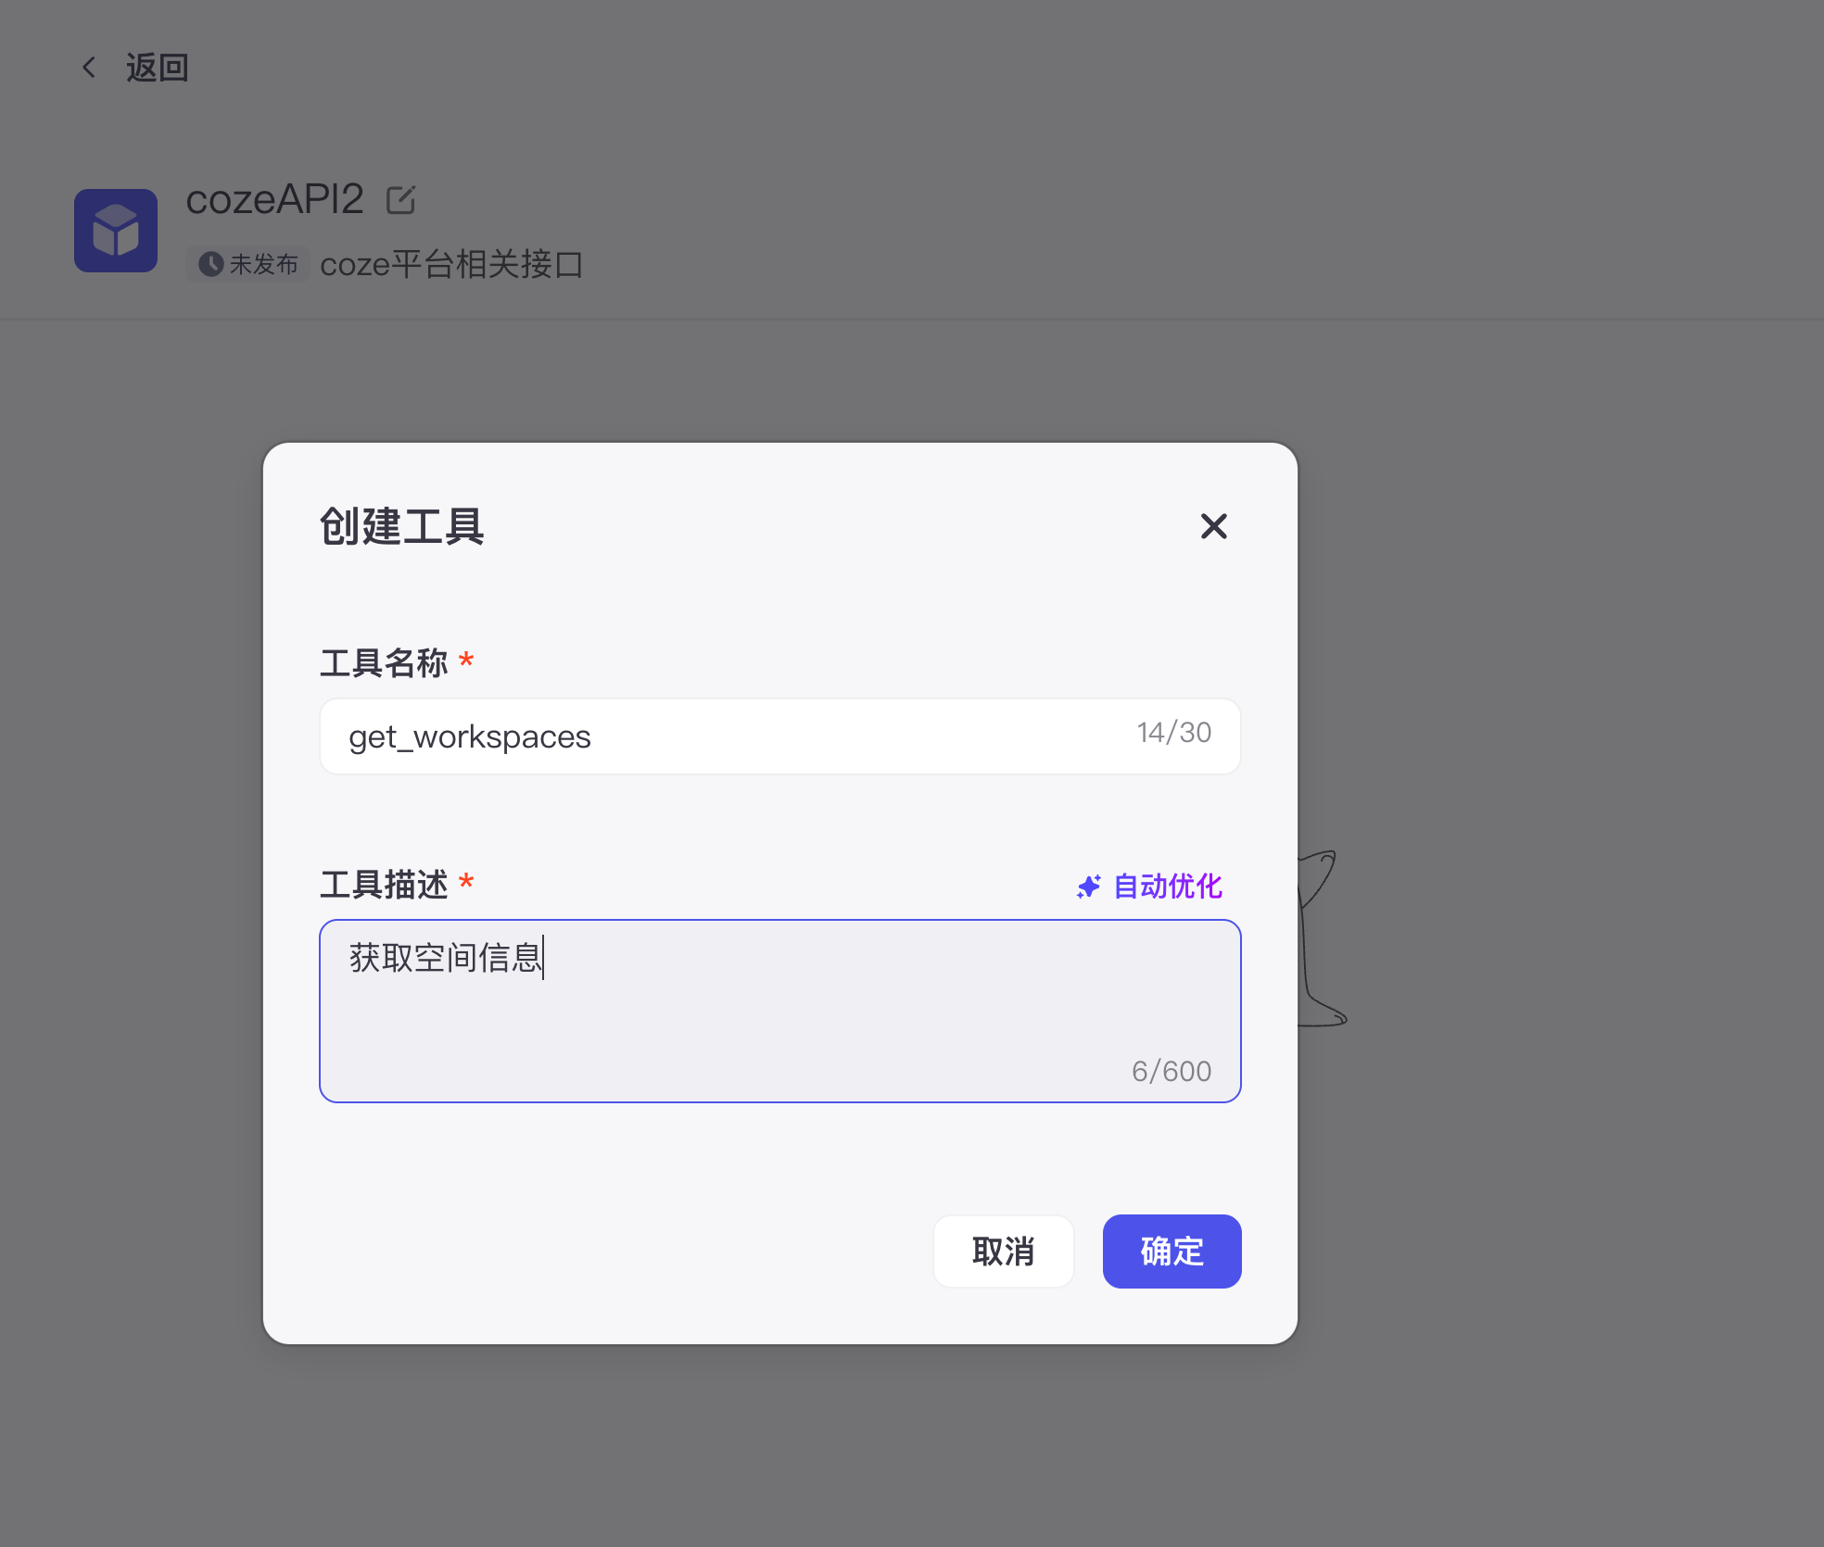Click the 创建工具 dialog title
This screenshot has height=1547, width=1824.
click(401, 526)
